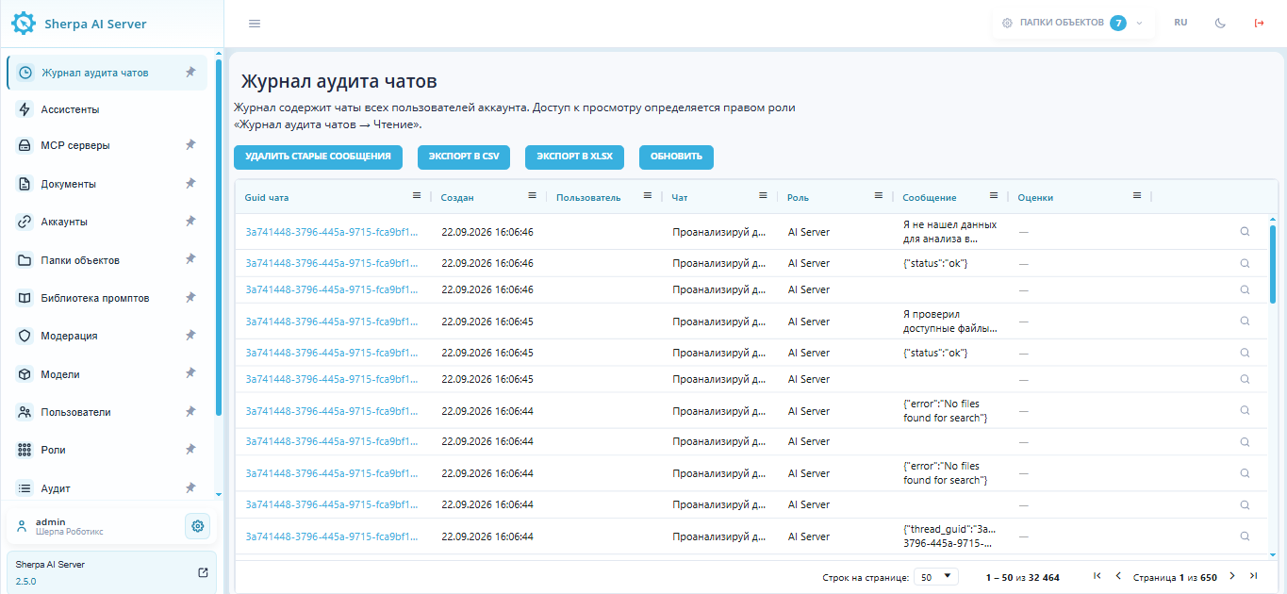Image resolution: width=1287 pixels, height=594 pixels.
Task: Toggle the hamburger sidebar menu icon
Action: click(x=255, y=24)
